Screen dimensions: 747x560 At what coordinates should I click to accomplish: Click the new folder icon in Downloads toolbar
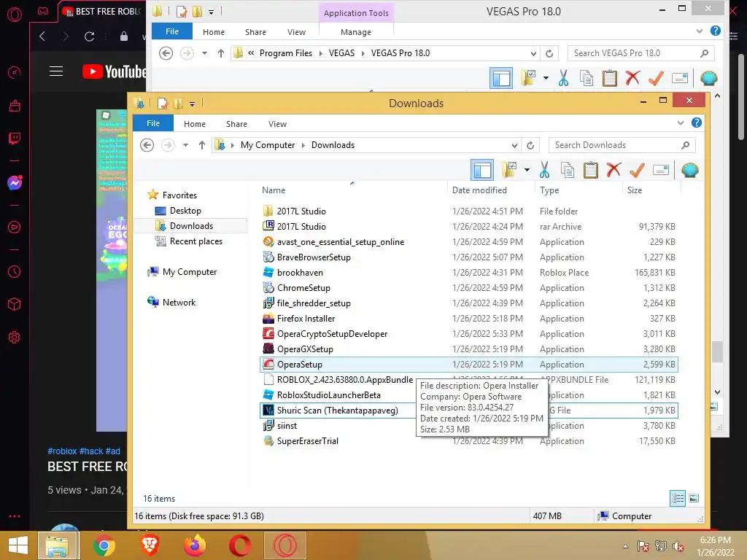coord(509,169)
